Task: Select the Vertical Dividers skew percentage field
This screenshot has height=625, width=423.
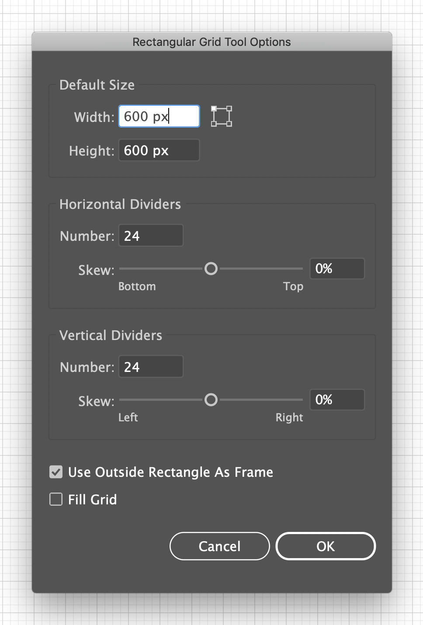Action: pyautogui.click(x=337, y=399)
